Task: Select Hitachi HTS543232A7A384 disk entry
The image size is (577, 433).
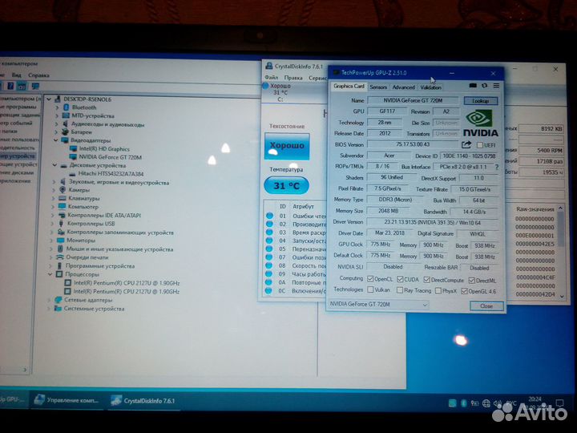Action: (x=111, y=173)
